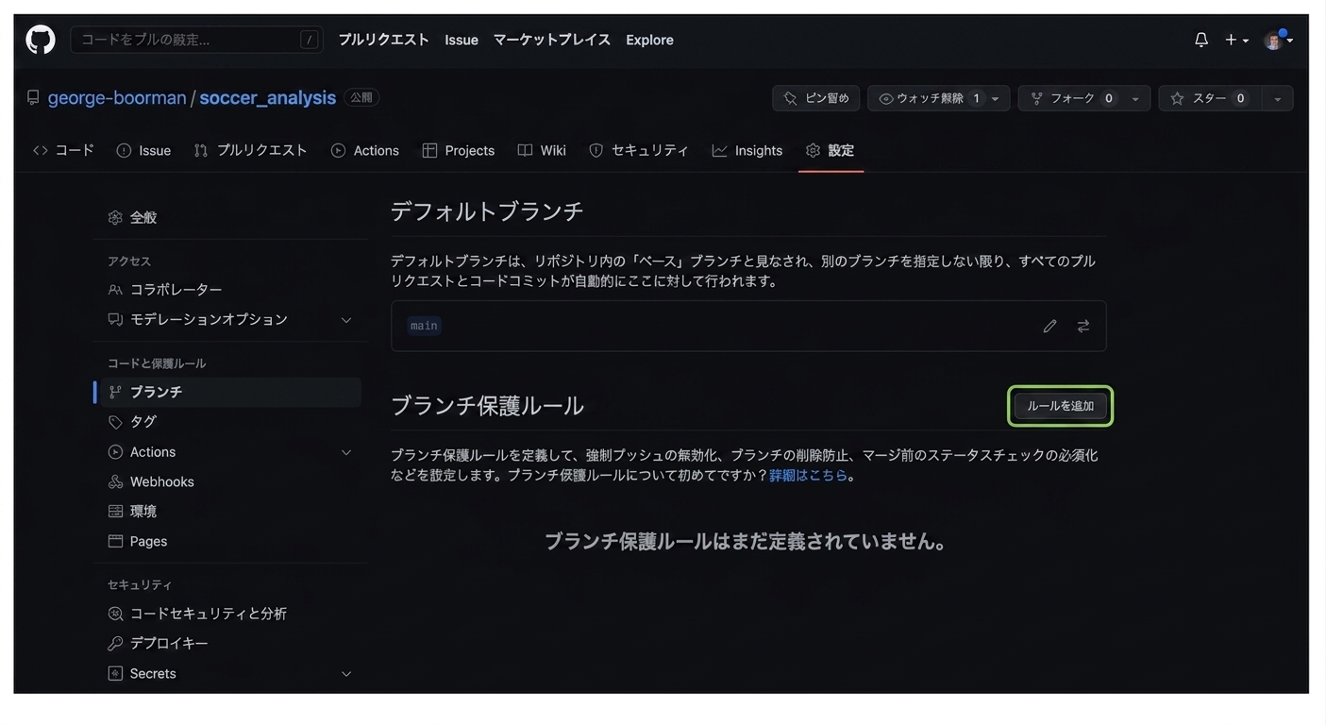The width and height of the screenshot is (1326, 725).
Task: Click the ウォッチ解除 button
Action: (930, 98)
